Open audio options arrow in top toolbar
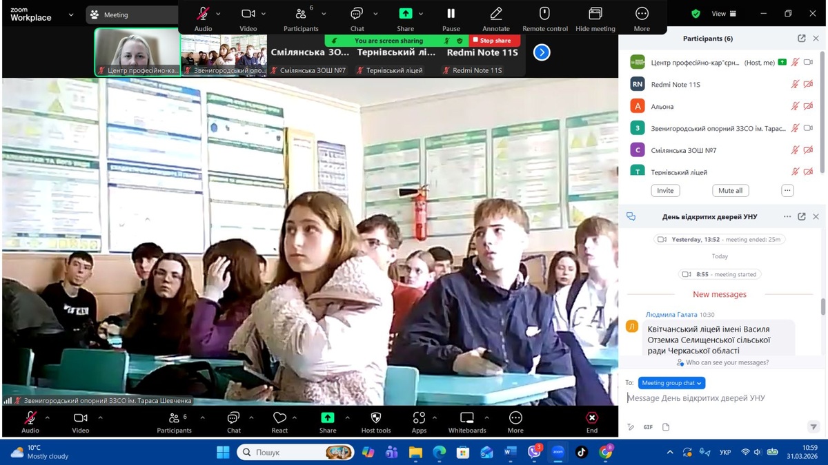 point(219,14)
